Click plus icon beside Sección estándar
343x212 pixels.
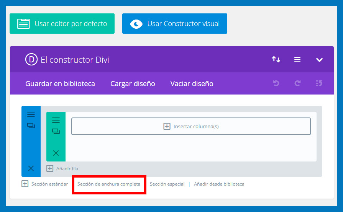coord(25,184)
